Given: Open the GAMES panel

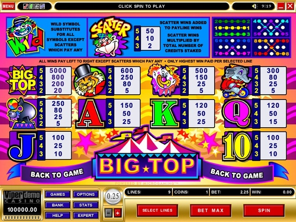Looking at the screenshot, I should coord(57,194).
